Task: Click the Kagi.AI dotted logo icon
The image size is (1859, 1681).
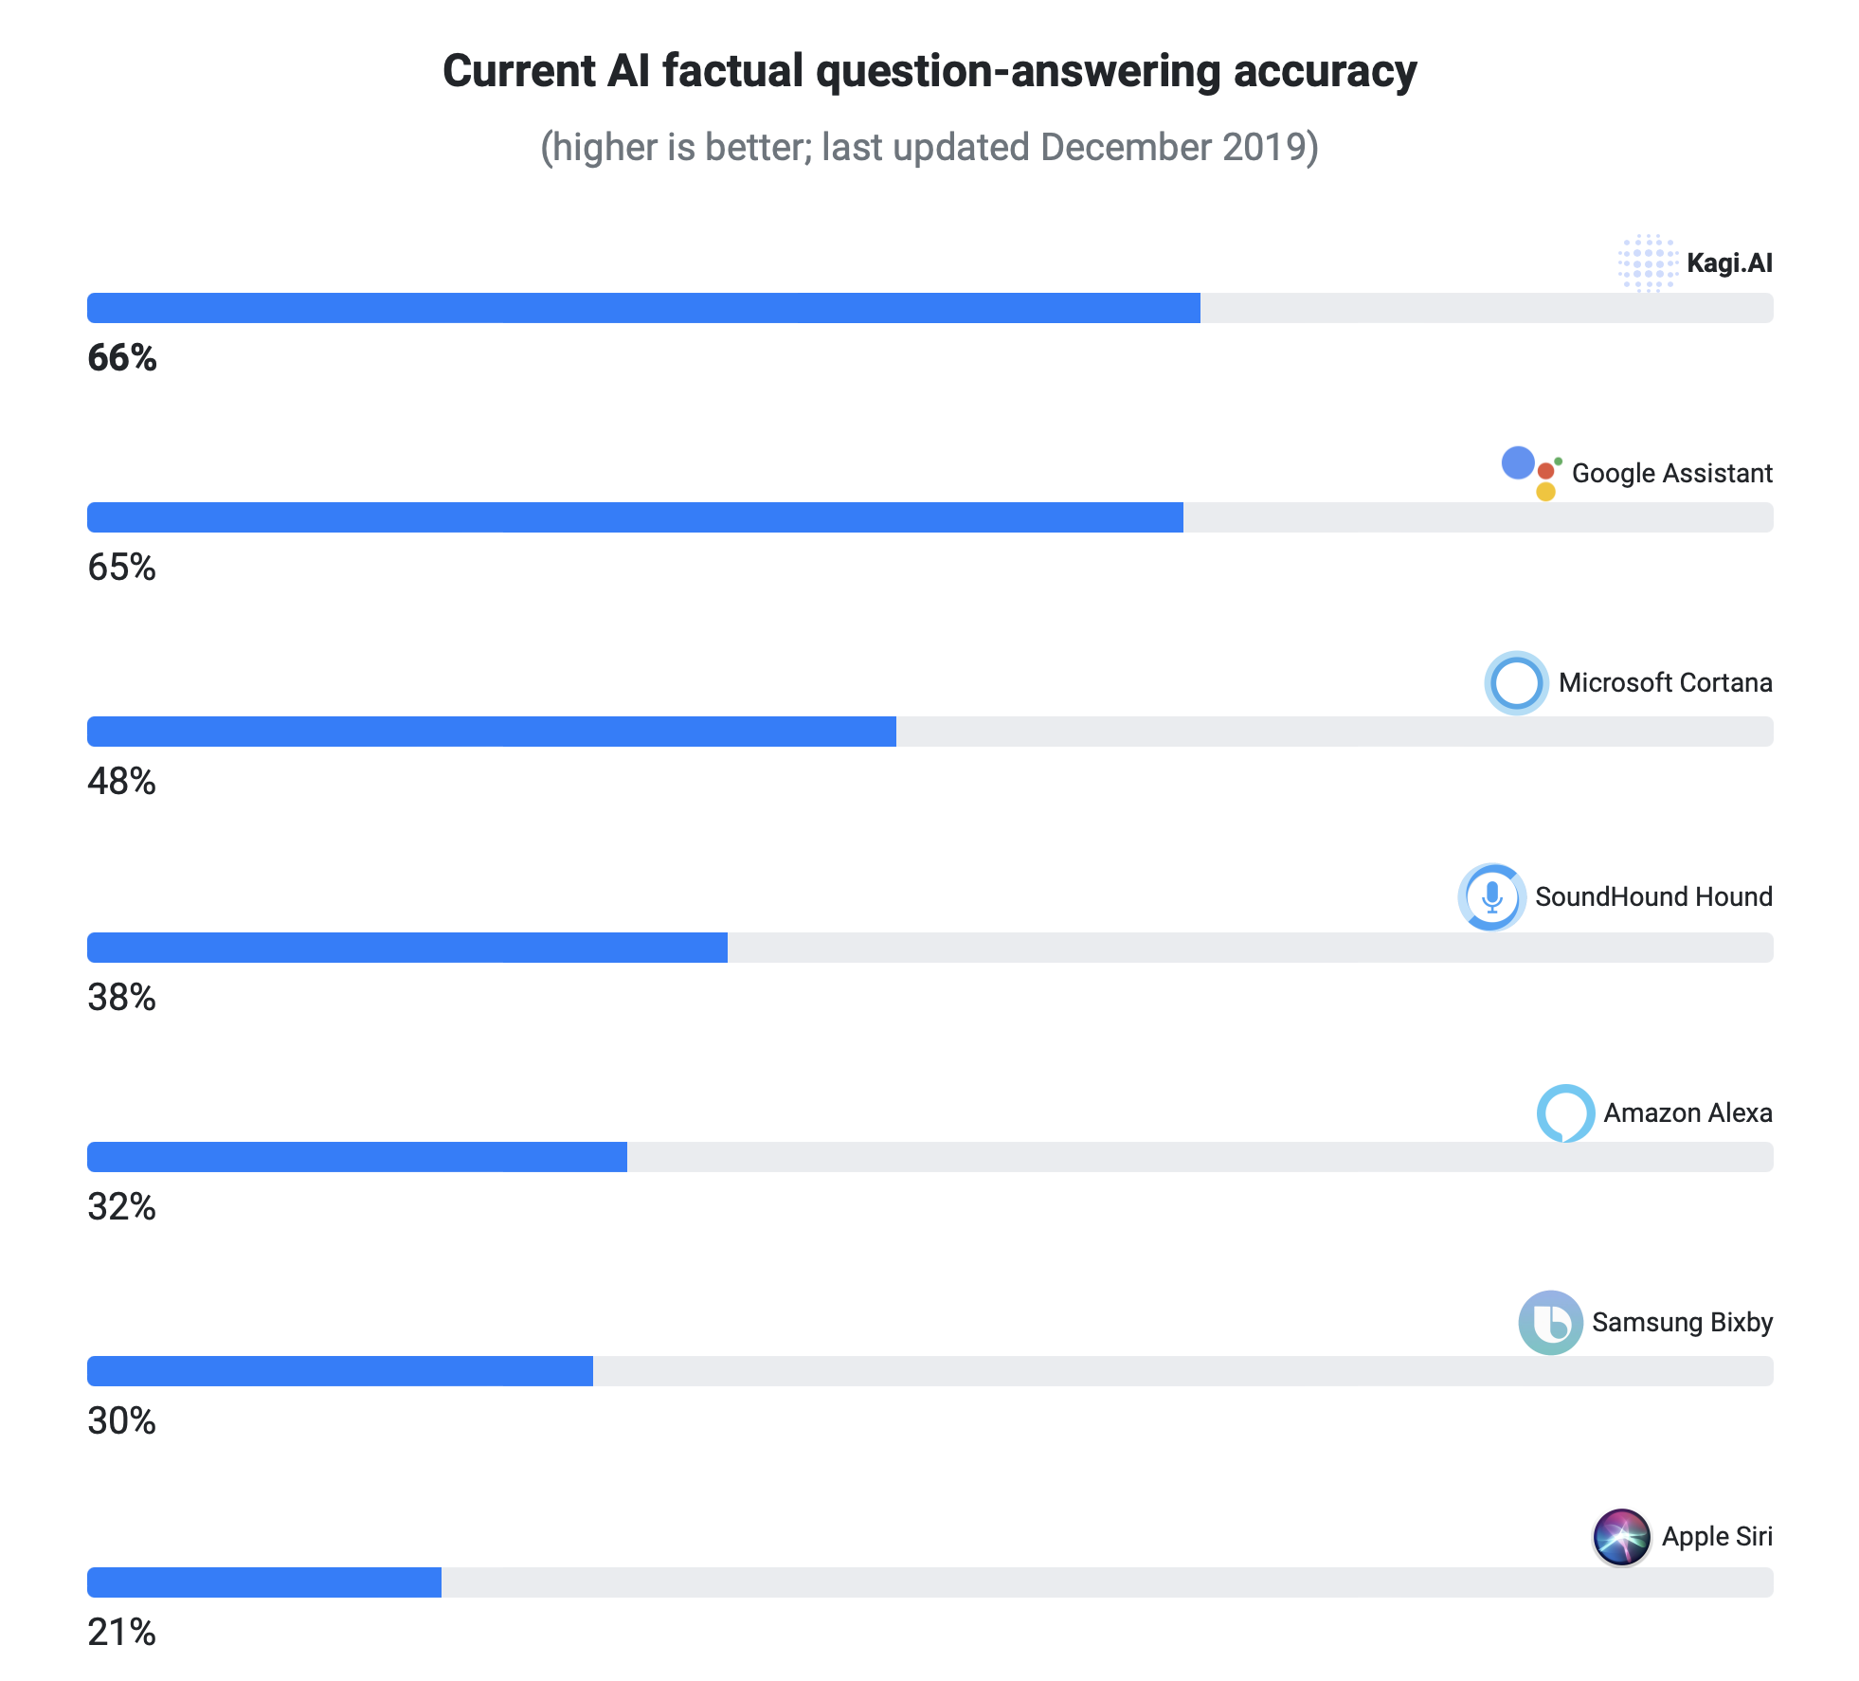Action: (1648, 262)
